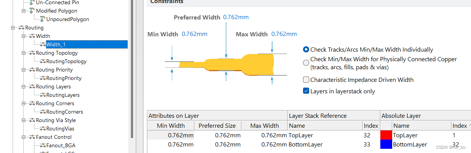The height and width of the screenshot is (153, 471).
Task: Click the RoutingTopology rule icon
Action: click(42, 61)
